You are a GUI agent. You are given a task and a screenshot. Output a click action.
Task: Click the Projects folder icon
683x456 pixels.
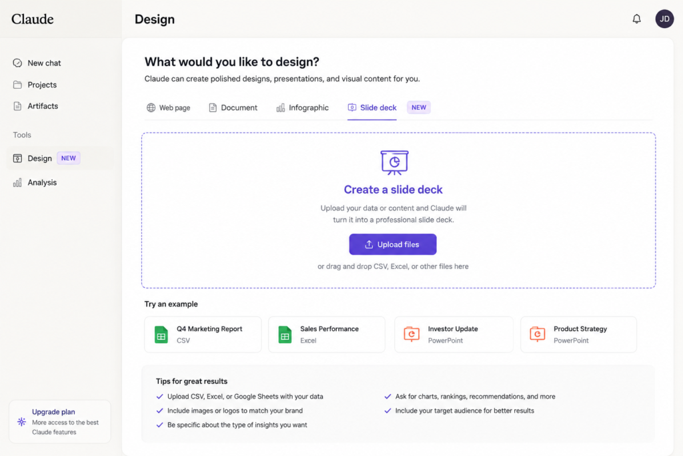pyautogui.click(x=17, y=85)
